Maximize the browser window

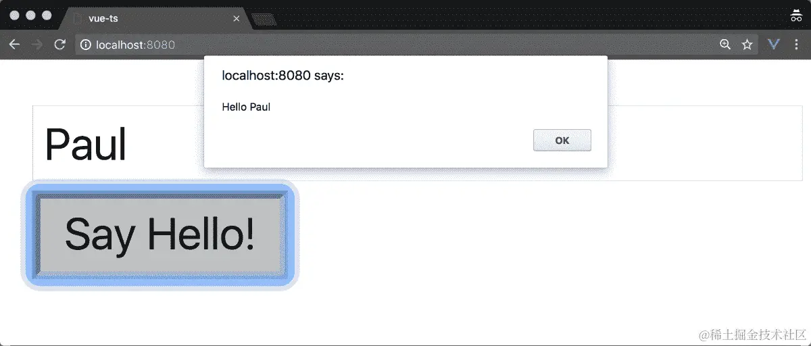click(x=47, y=16)
